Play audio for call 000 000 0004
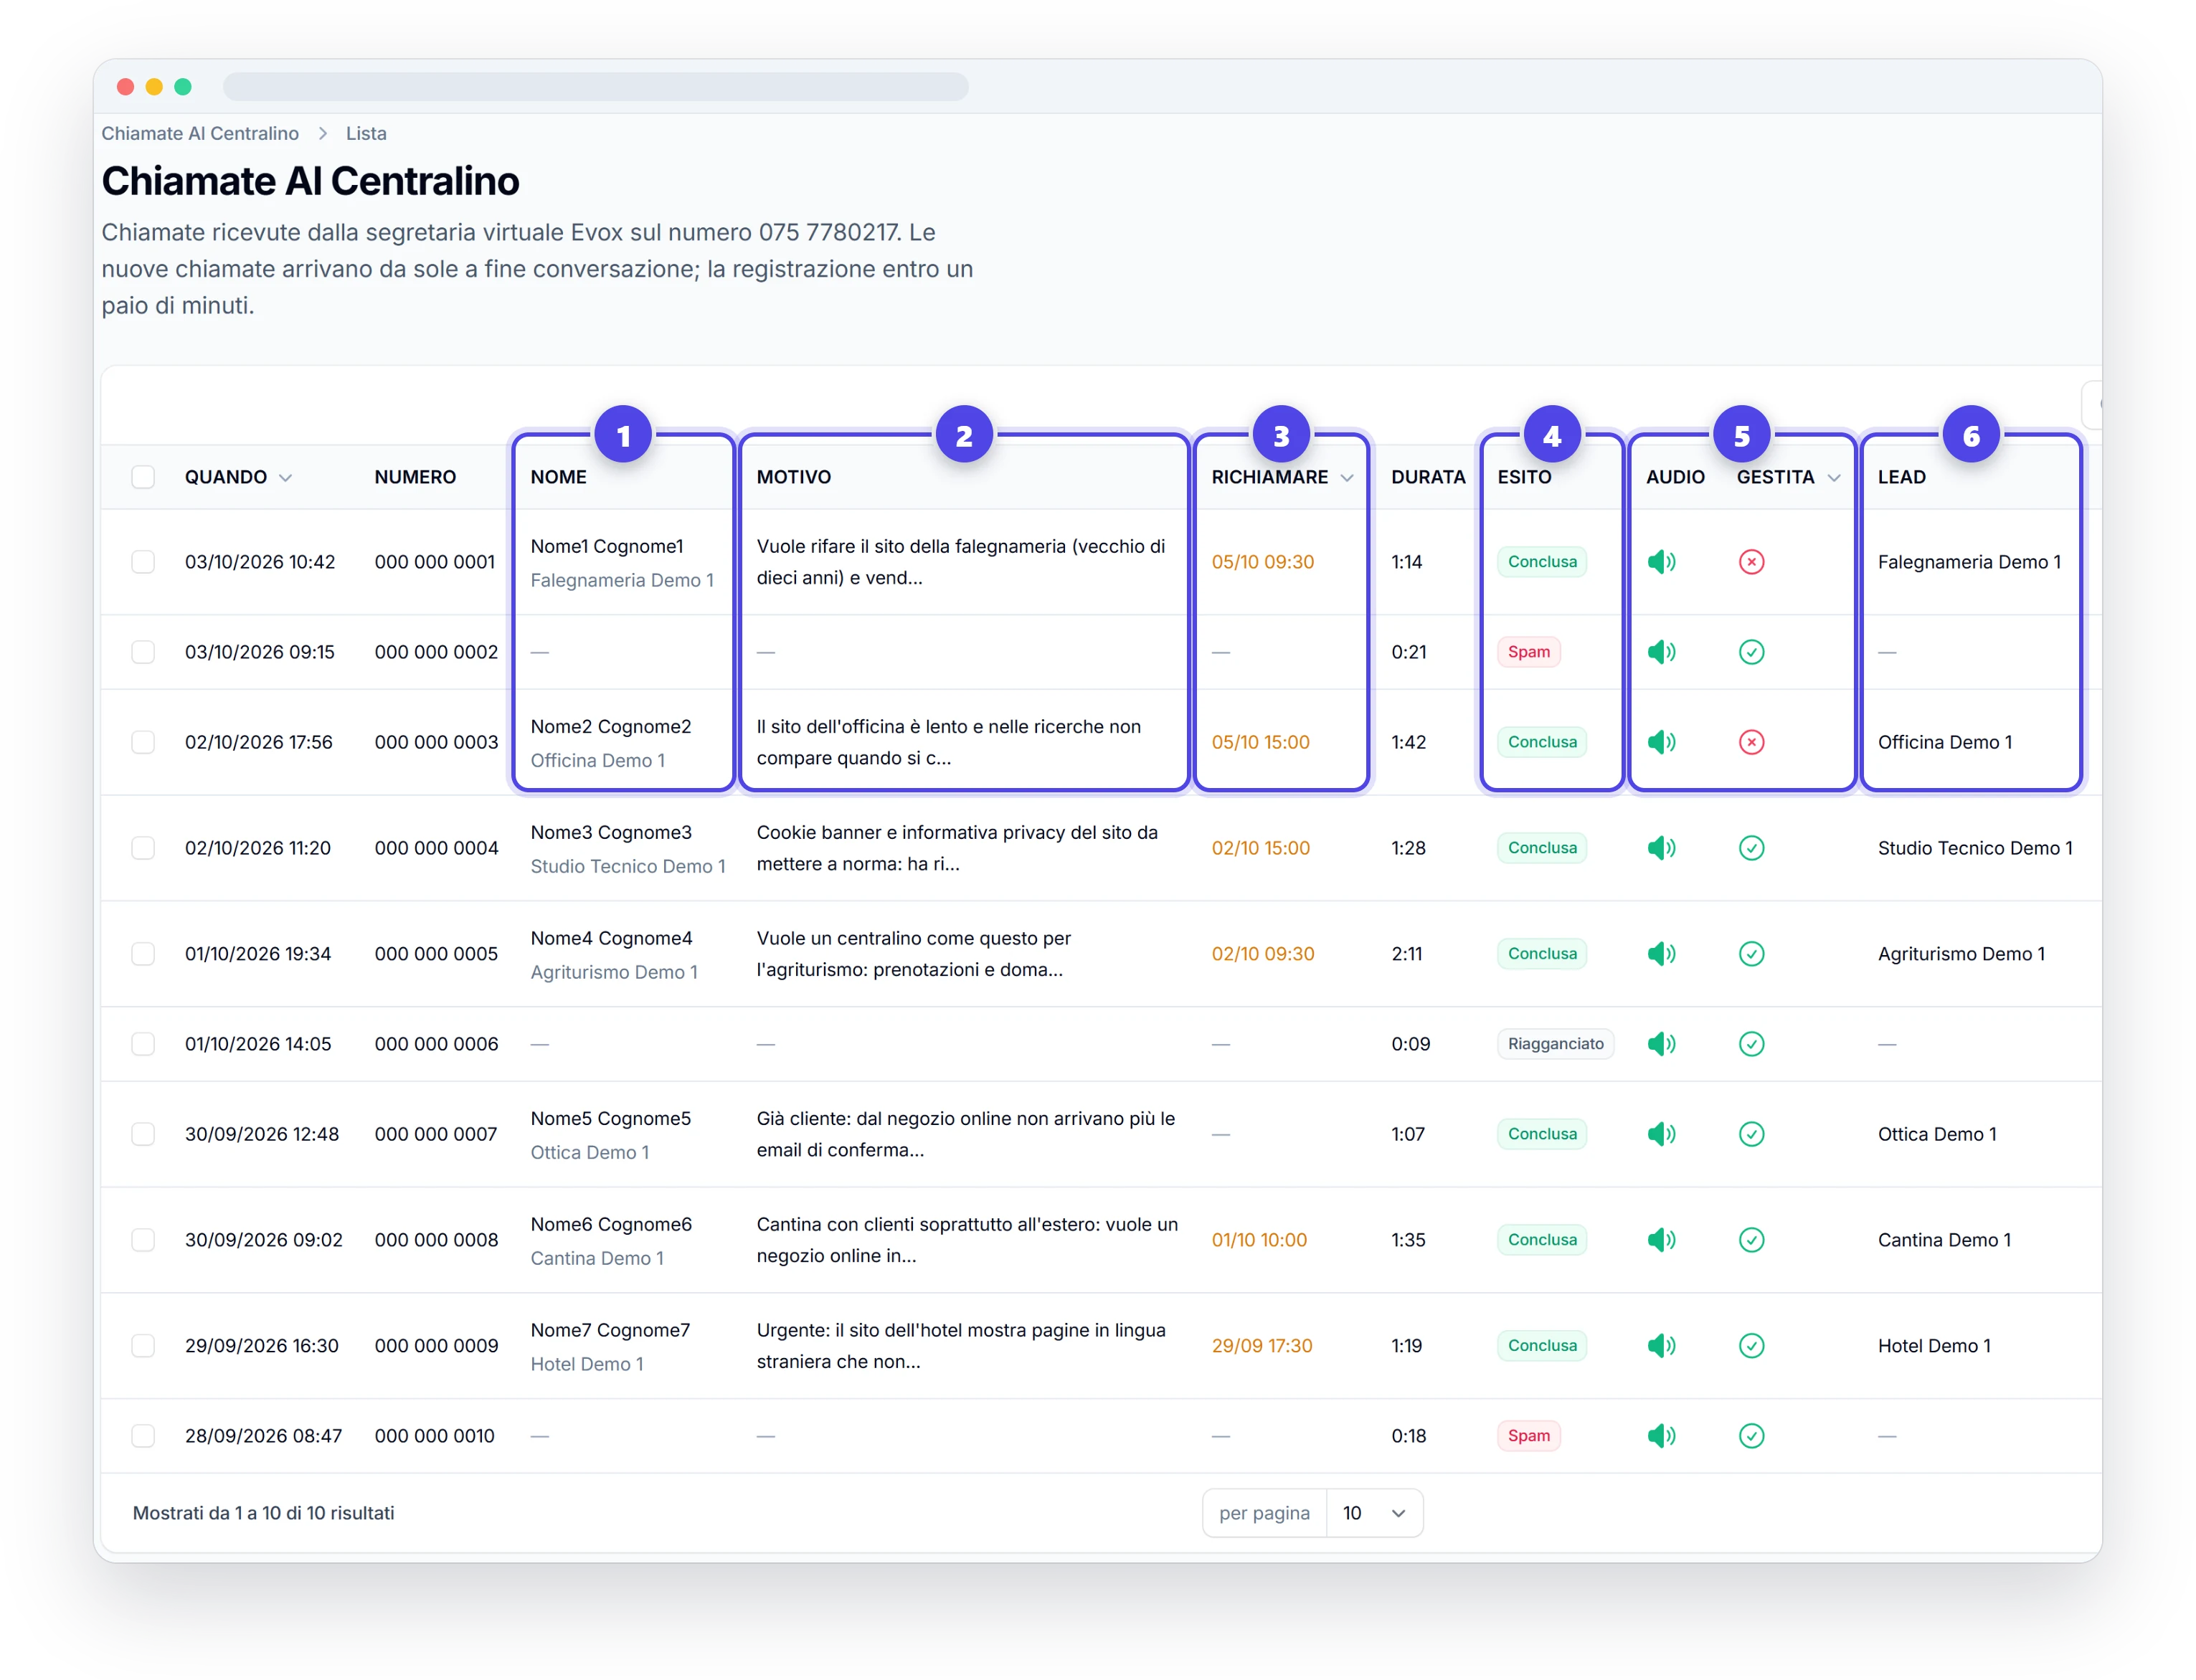The height and width of the screenshot is (1680, 2196). 1661,848
